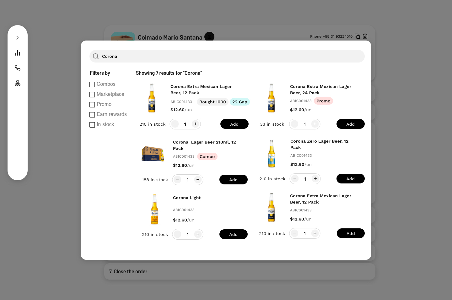Increase quantity of Corona Light
This screenshot has width=452, height=300.
(198, 234)
